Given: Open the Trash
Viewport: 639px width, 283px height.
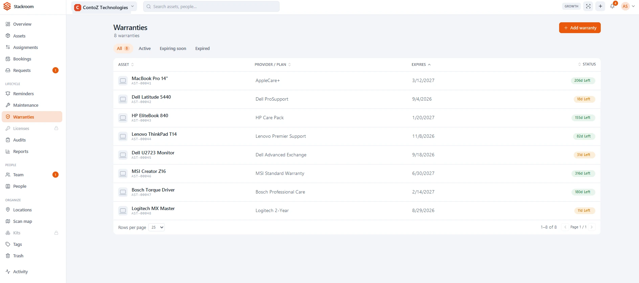Looking at the screenshot, I should pos(32,256).
